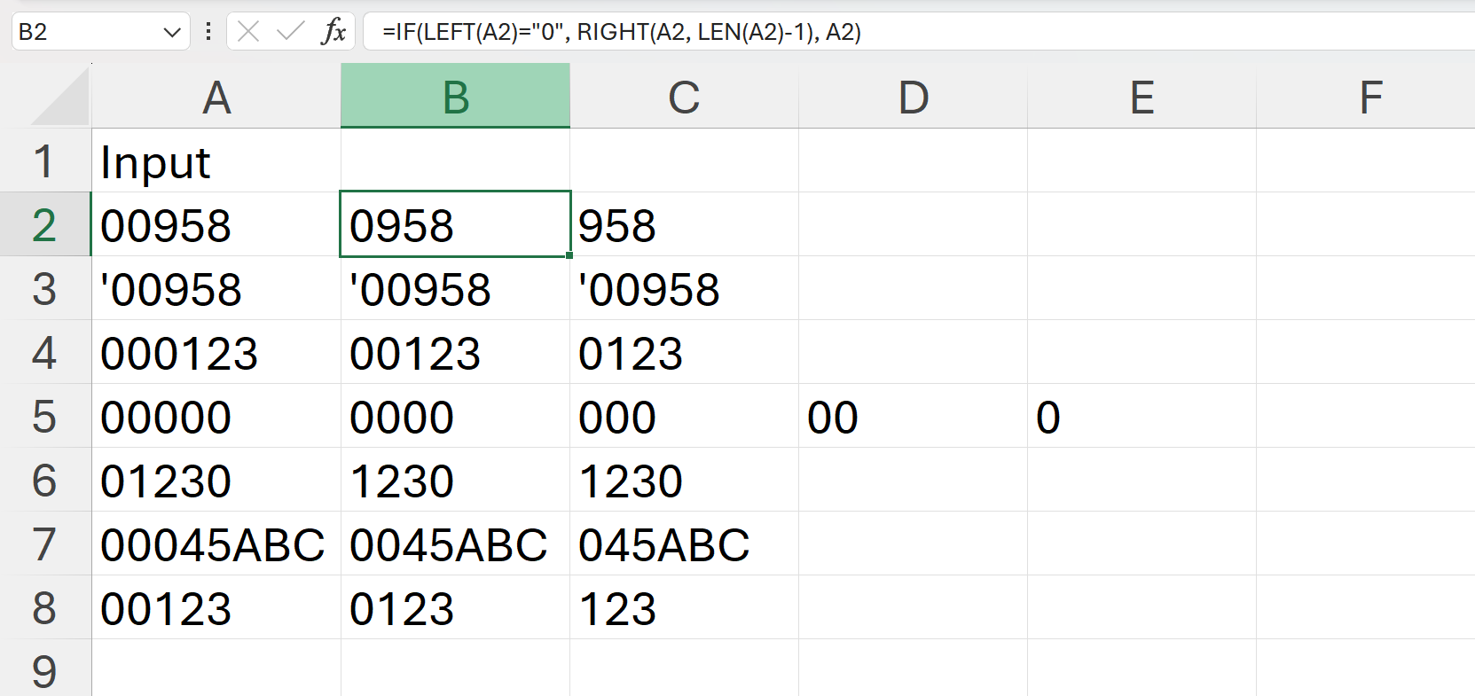Select cell A7 with 00045ABC
Image resolution: width=1475 pixels, height=696 pixels.
coord(216,544)
